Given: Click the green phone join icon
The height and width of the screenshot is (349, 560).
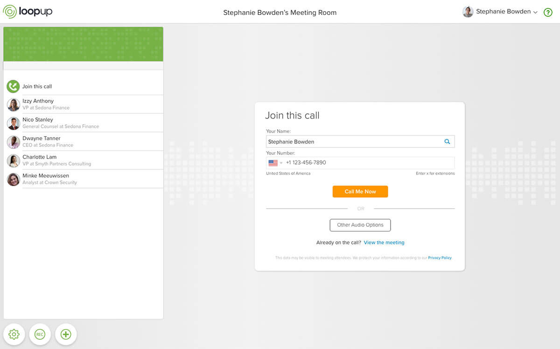Looking at the screenshot, I should click(x=13, y=86).
